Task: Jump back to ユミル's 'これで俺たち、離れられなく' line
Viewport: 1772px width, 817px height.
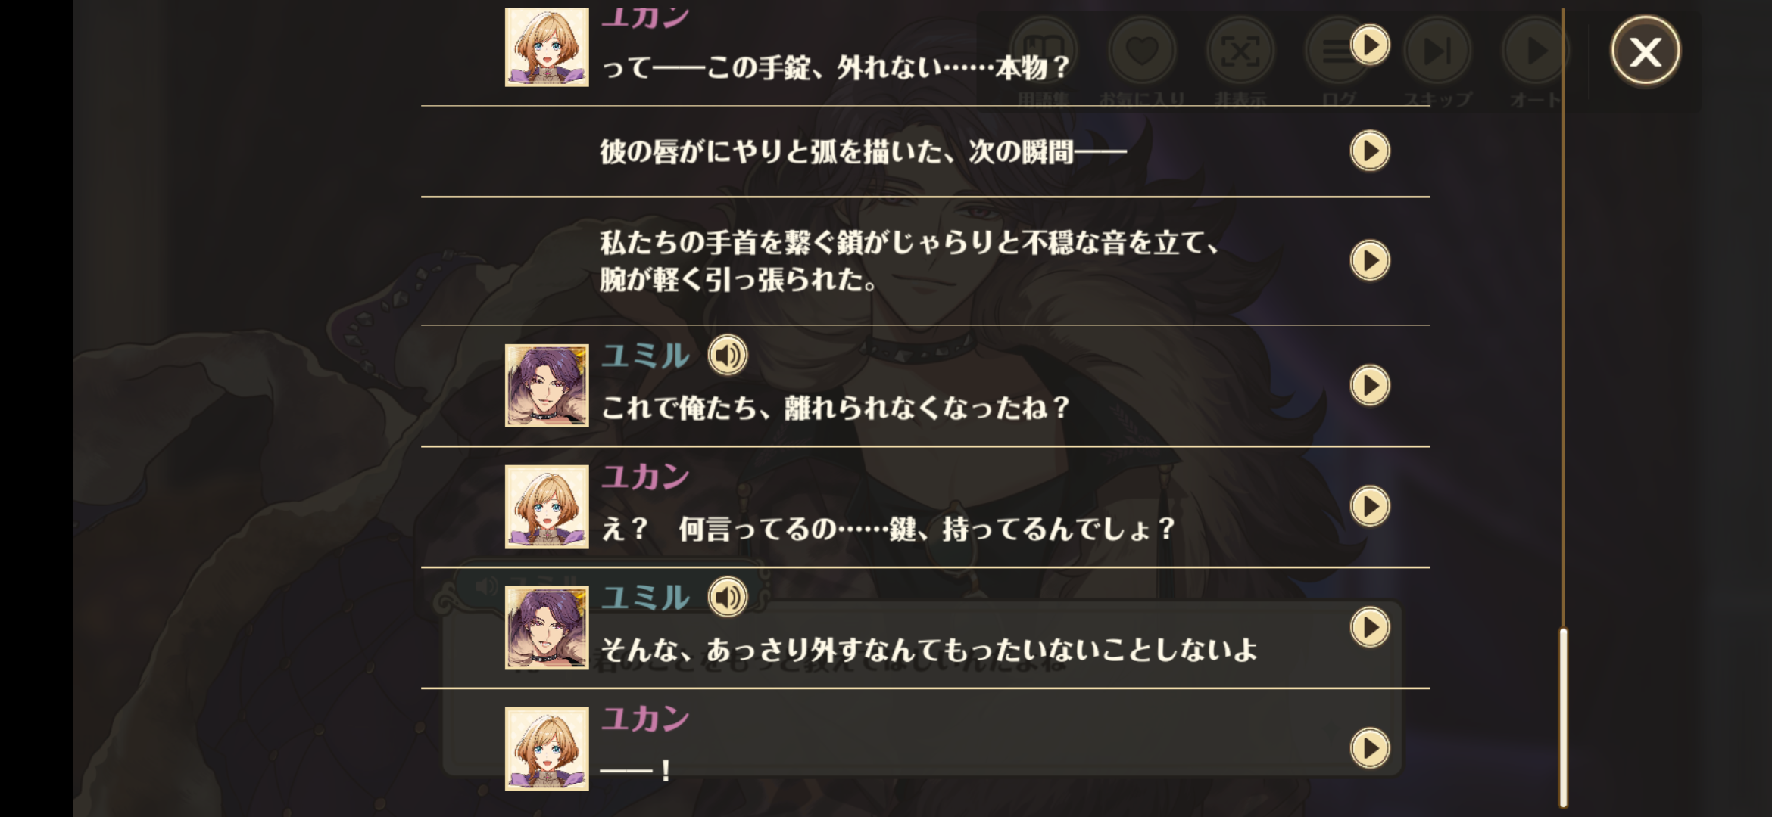Action: [x=1370, y=385]
